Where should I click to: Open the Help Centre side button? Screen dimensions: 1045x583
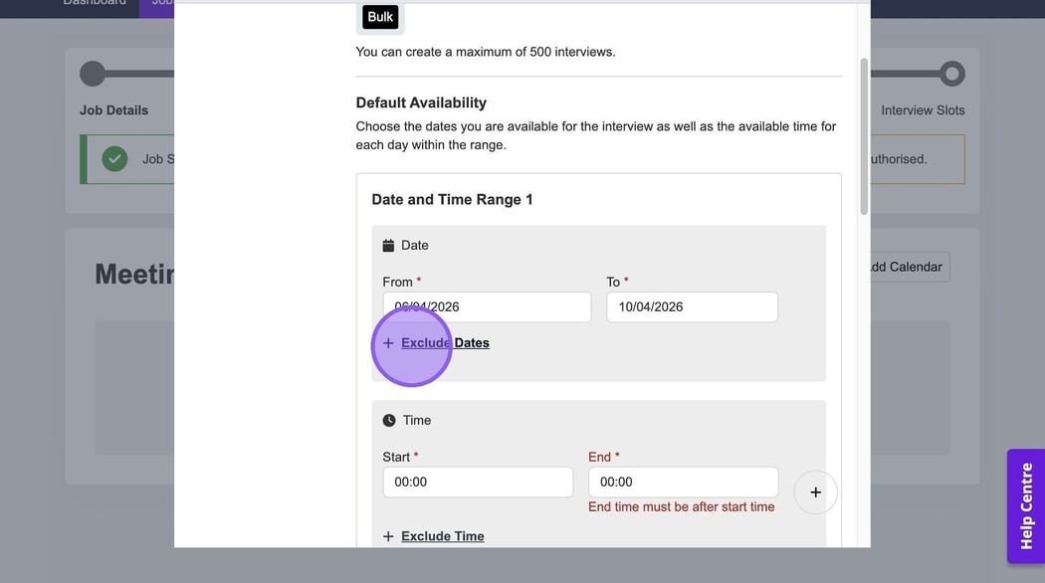(x=1025, y=505)
